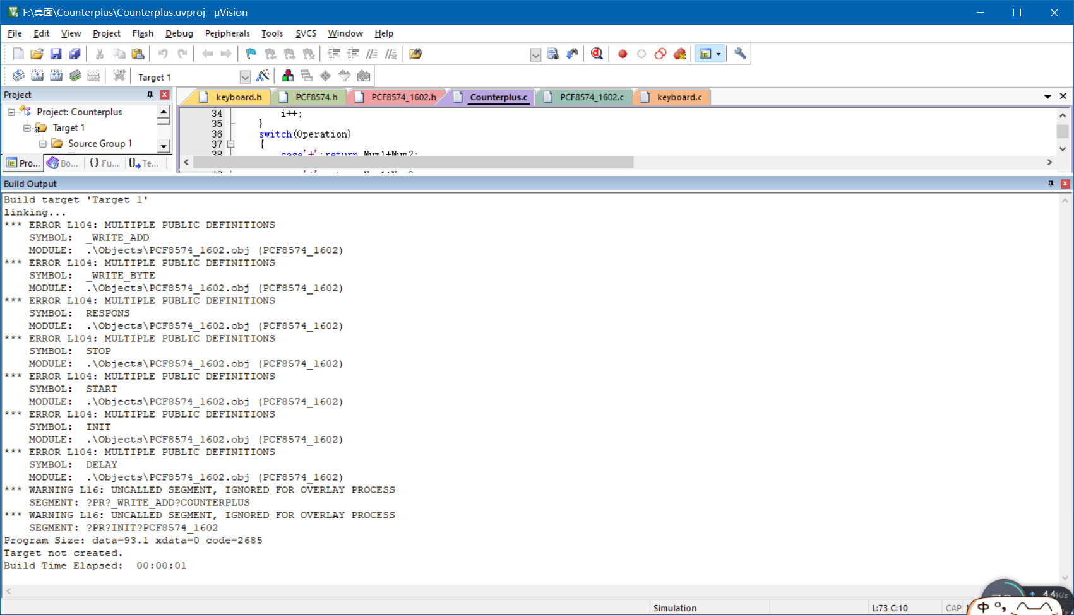
Task: Kill all breakpoints icon
Action: click(x=679, y=54)
